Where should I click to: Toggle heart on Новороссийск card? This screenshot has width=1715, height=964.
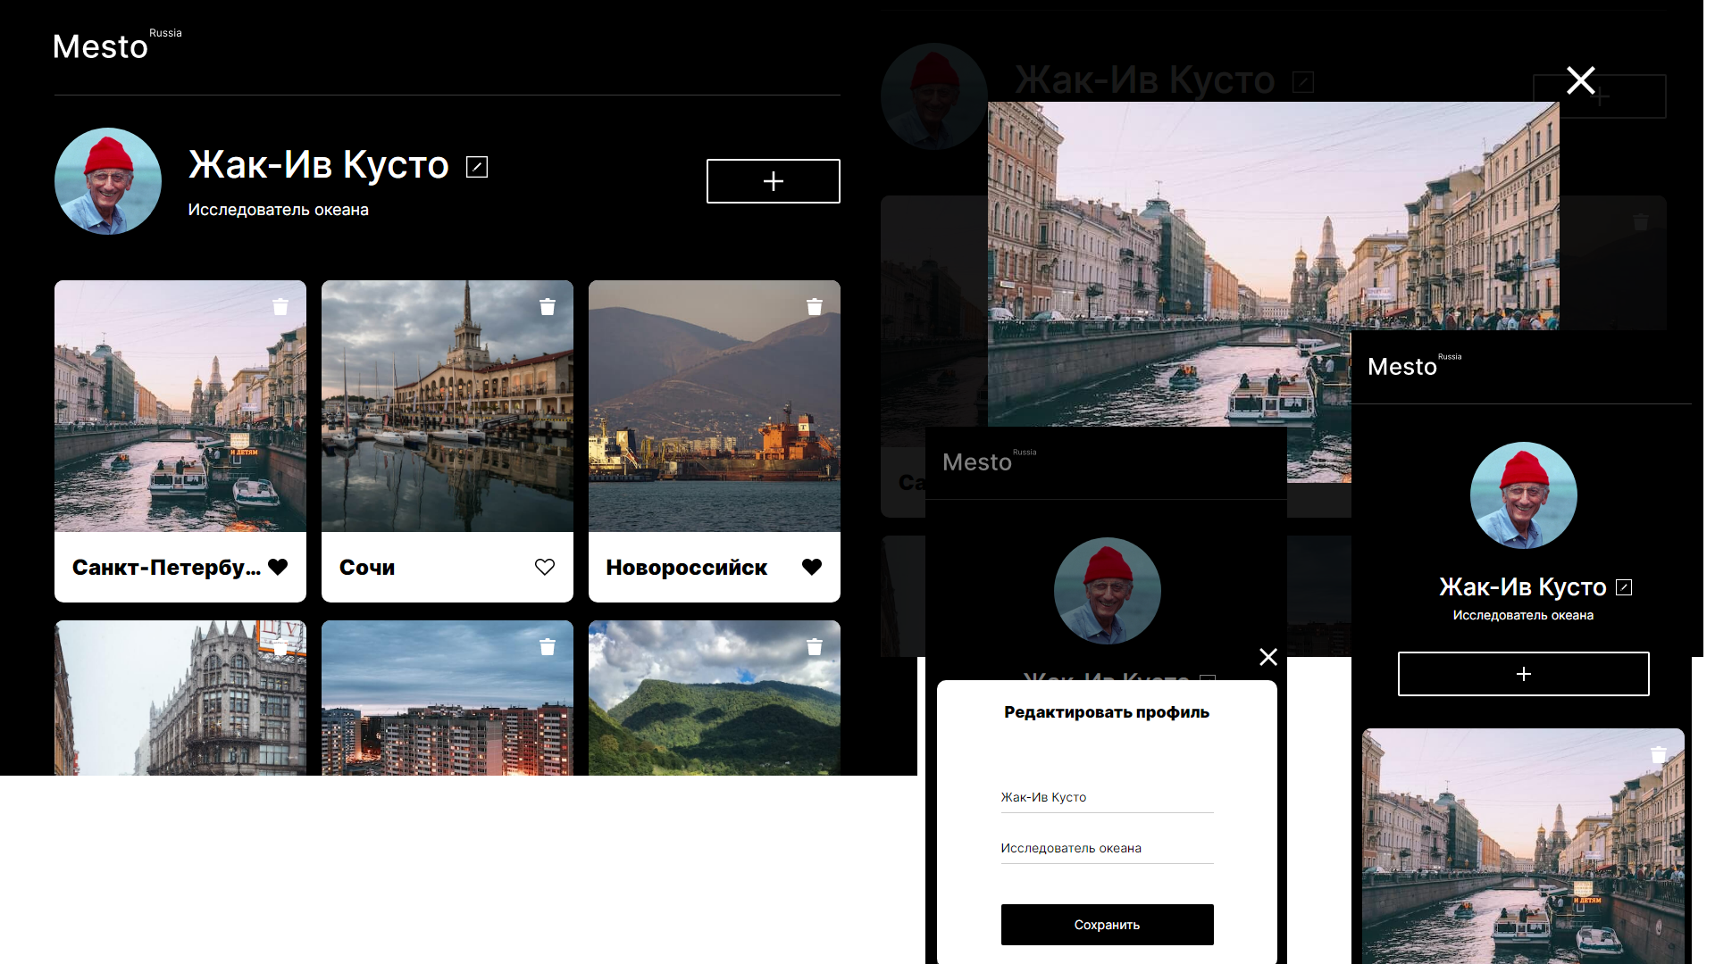pyautogui.click(x=812, y=567)
